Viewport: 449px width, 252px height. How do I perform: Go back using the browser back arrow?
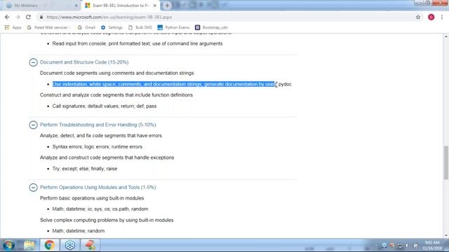coord(7,17)
